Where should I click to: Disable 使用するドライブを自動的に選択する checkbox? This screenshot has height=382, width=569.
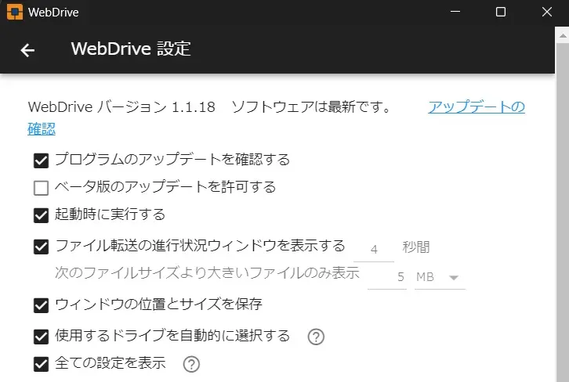(41, 337)
